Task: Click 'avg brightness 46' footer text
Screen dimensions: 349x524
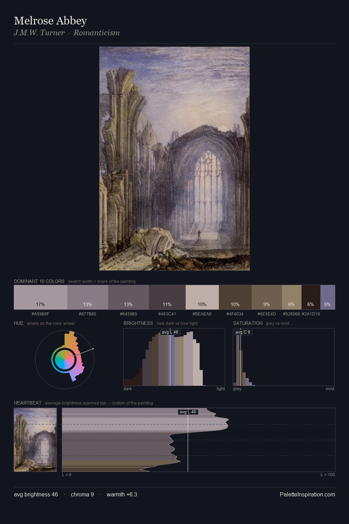Action: point(36,494)
